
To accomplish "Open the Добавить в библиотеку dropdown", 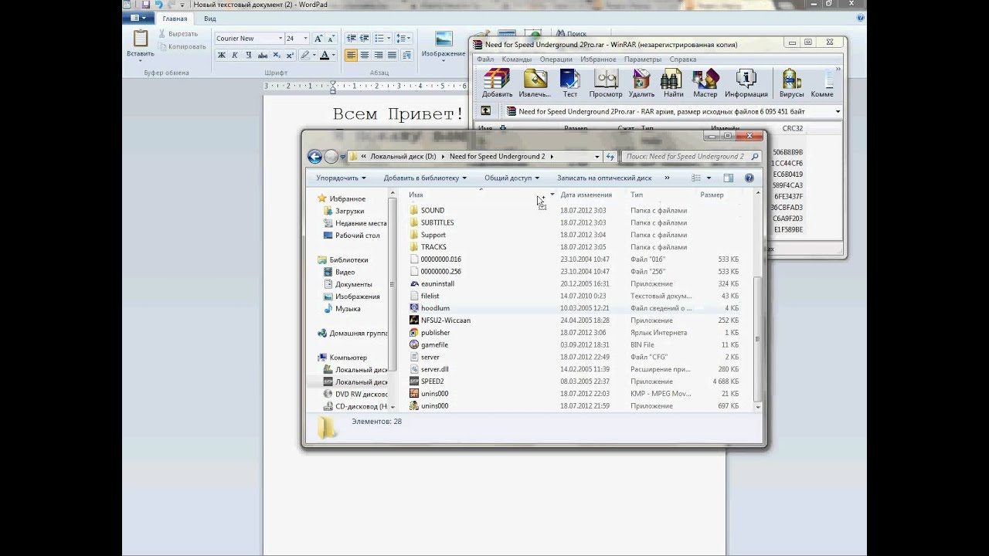I will [425, 178].
